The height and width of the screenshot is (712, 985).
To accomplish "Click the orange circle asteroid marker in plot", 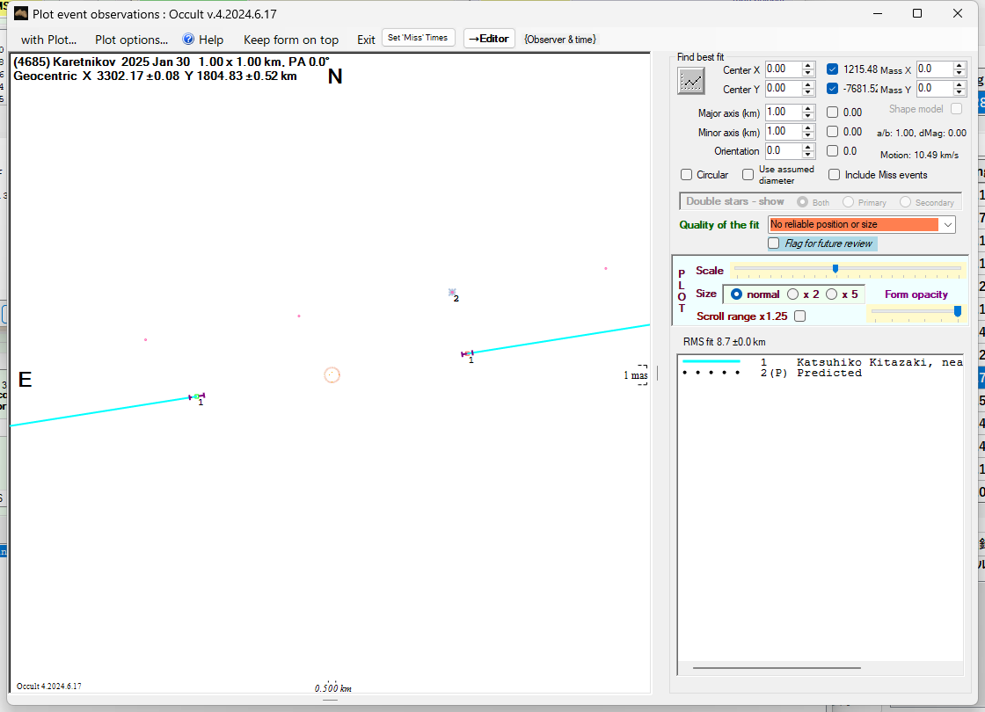I will point(332,375).
